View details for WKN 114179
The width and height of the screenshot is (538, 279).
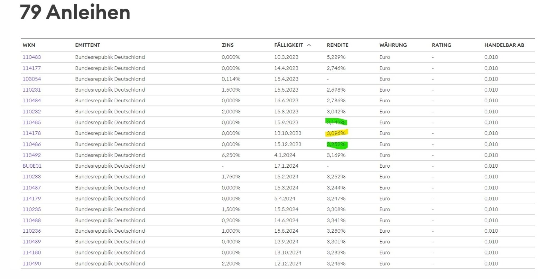[x=32, y=198]
